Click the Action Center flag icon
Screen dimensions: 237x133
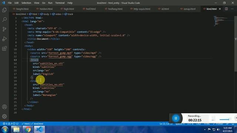pos(209,130)
